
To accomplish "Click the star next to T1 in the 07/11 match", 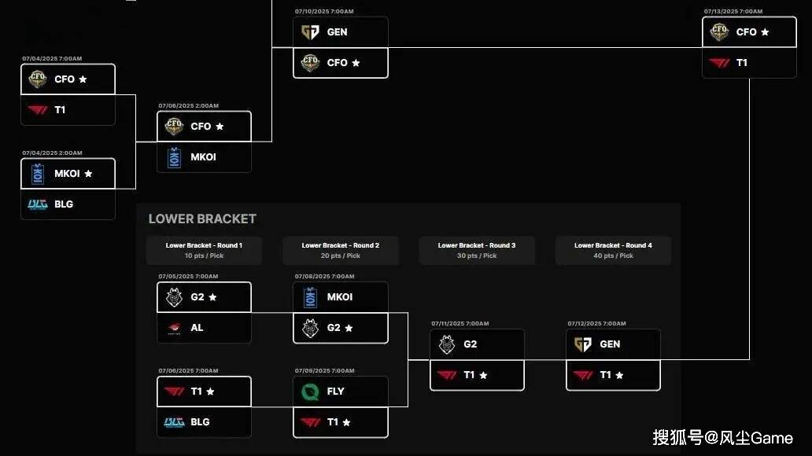I will (x=483, y=375).
